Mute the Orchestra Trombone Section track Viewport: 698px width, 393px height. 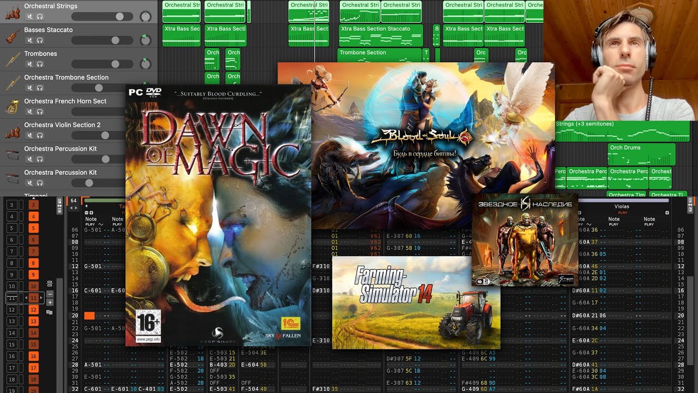[30, 88]
